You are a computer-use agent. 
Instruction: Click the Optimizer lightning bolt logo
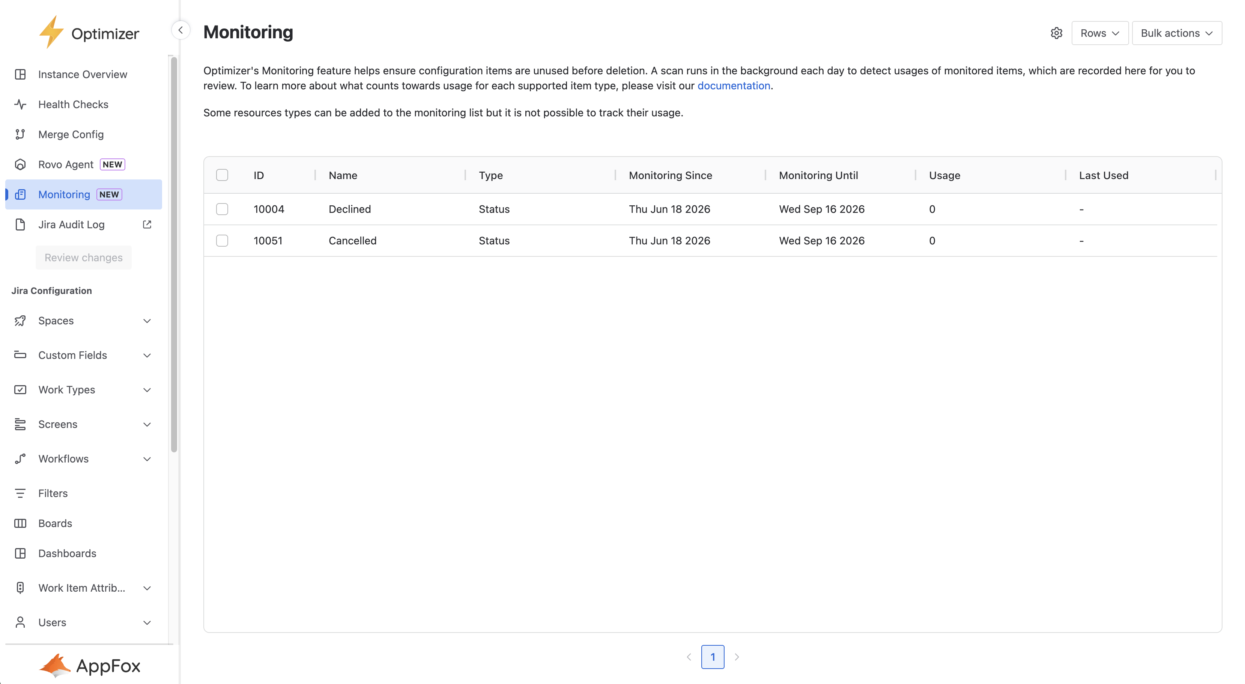coord(51,32)
